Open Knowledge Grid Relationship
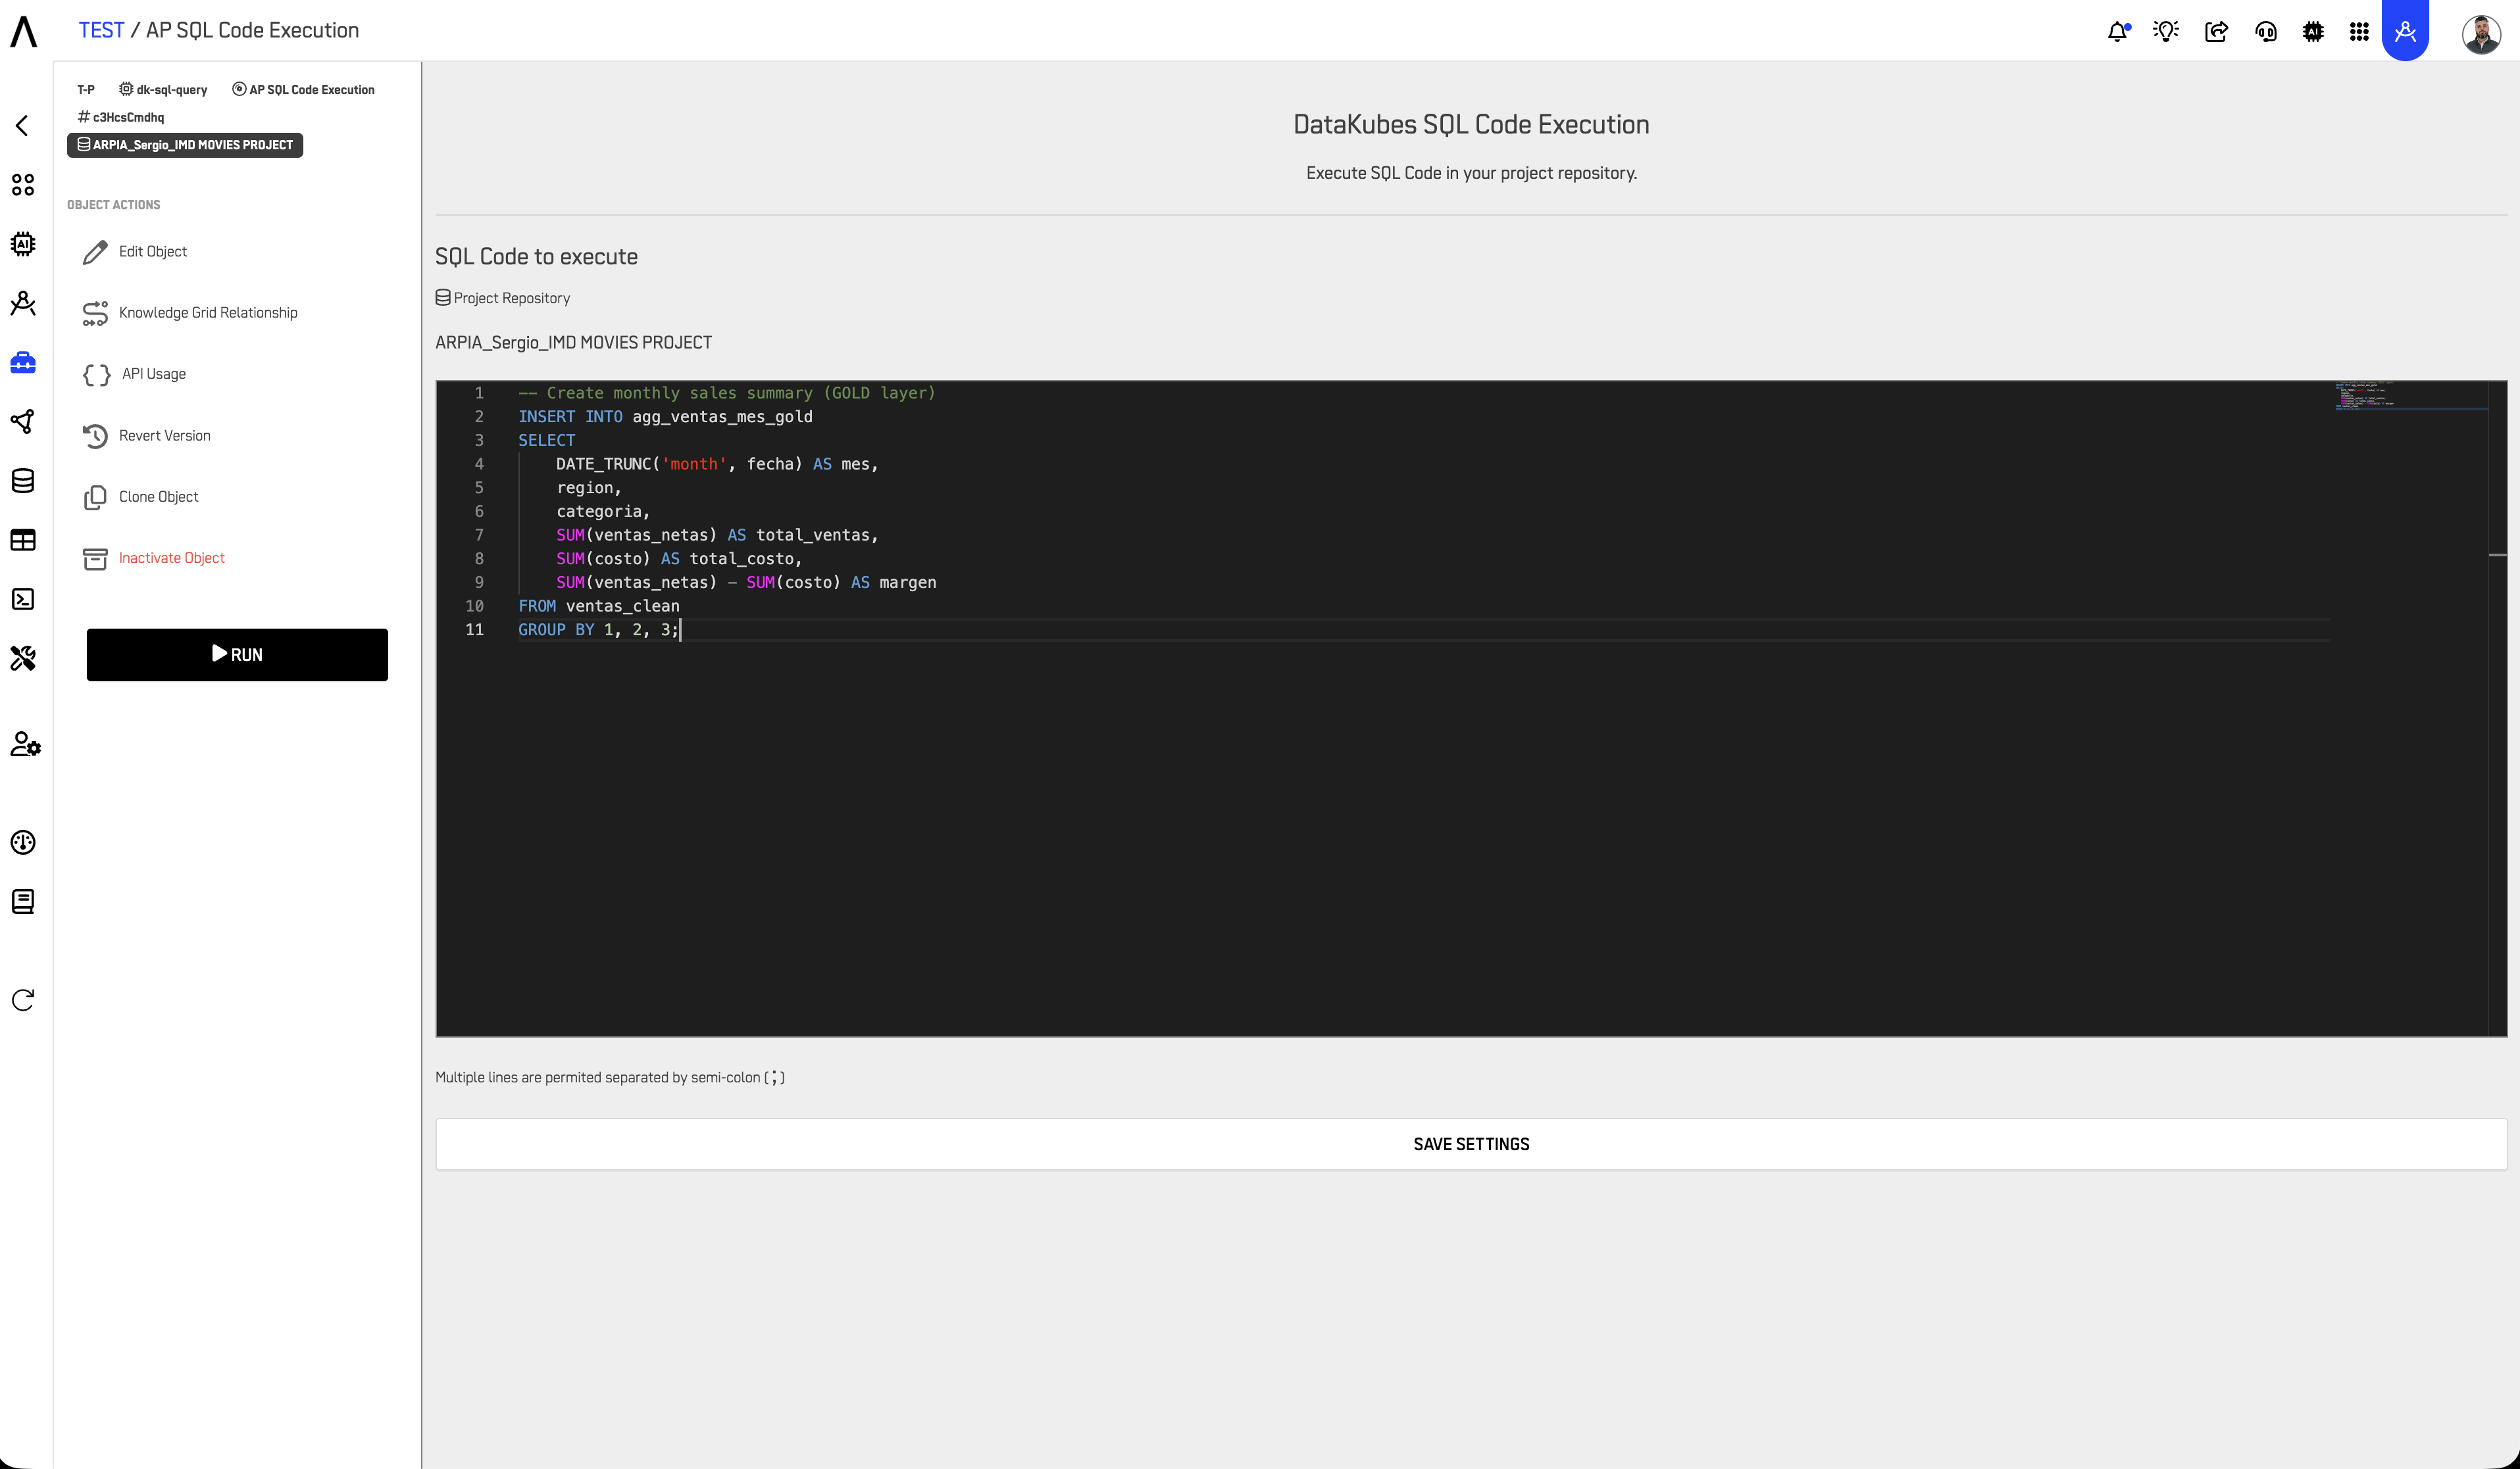 pyautogui.click(x=207, y=313)
